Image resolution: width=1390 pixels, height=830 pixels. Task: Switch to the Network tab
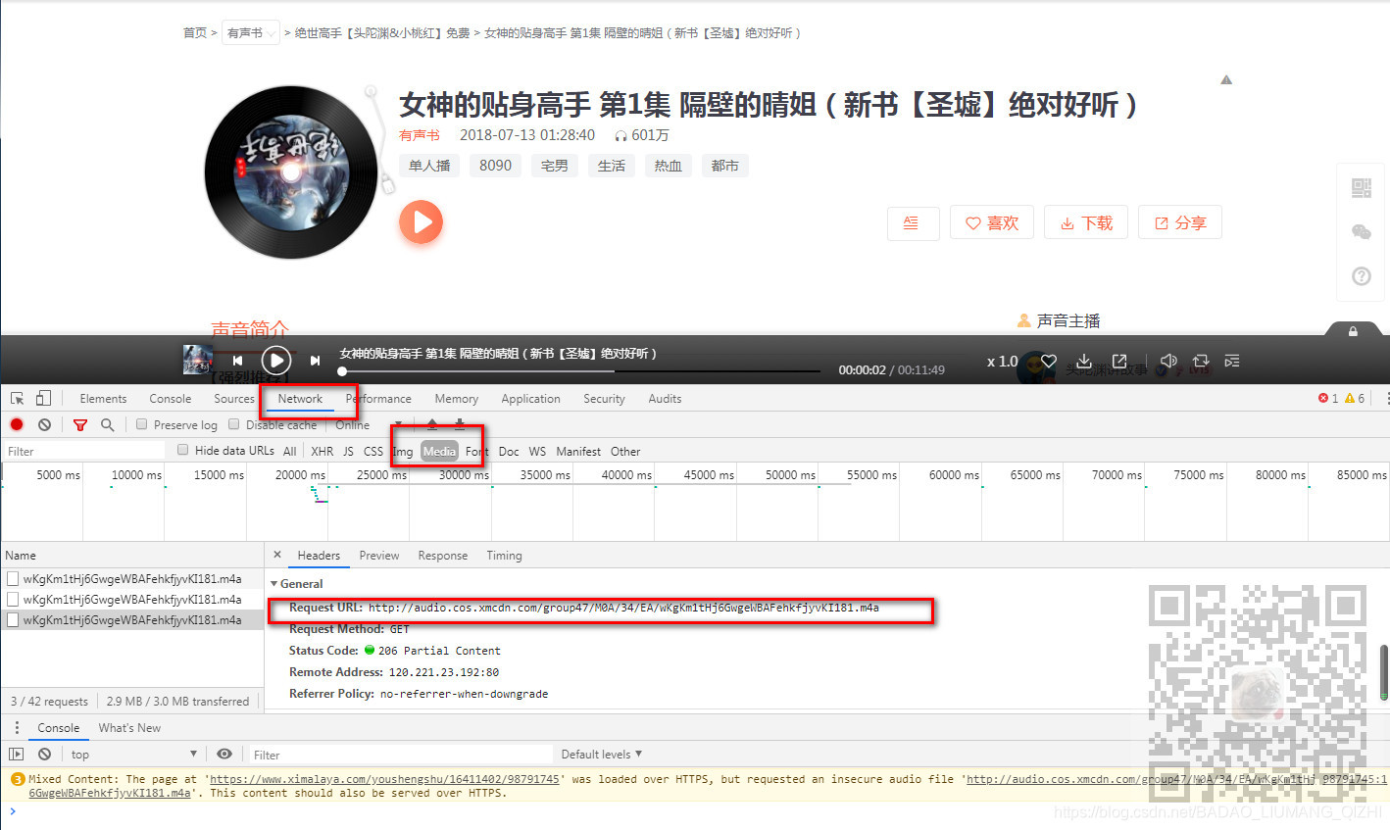pos(300,399)
